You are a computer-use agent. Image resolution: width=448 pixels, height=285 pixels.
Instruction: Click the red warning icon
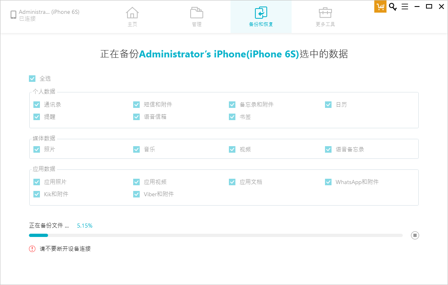32,249
